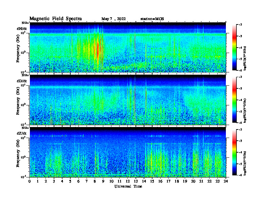Click the log(PSD) label beside the dZ/dt color bar
Viewport: 269px width, 208px height.
[x=245, y=163]
